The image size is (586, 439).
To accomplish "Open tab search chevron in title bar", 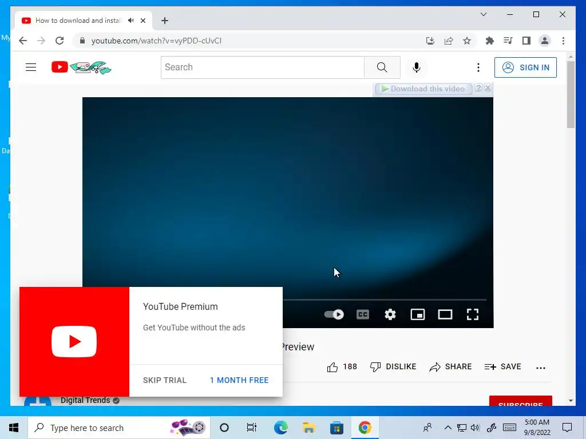I will pos(484,14).
